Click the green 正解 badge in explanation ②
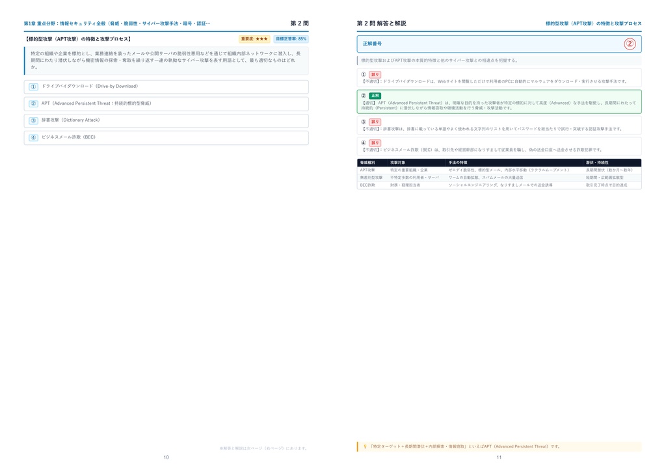The image size is (666, 471). click(x=375, y=96)
